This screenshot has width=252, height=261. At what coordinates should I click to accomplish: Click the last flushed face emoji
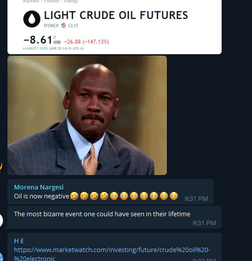coord(174,196)
